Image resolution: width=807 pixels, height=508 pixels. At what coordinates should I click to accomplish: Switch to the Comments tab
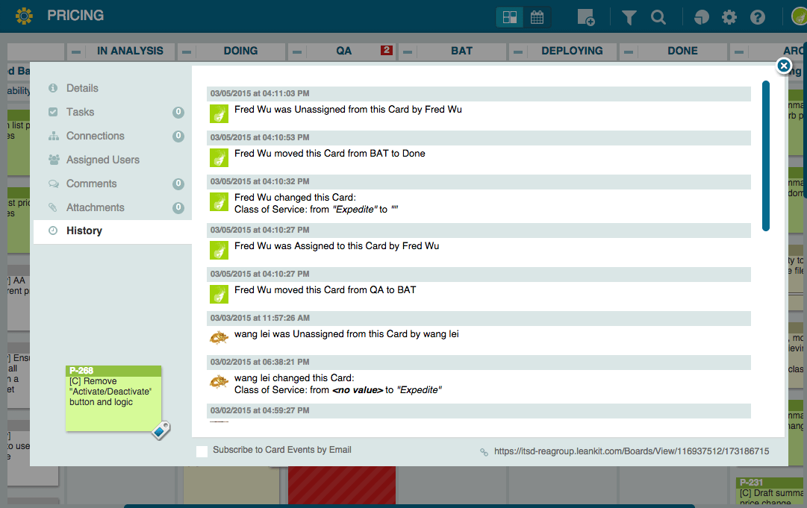tap(91, 184)
